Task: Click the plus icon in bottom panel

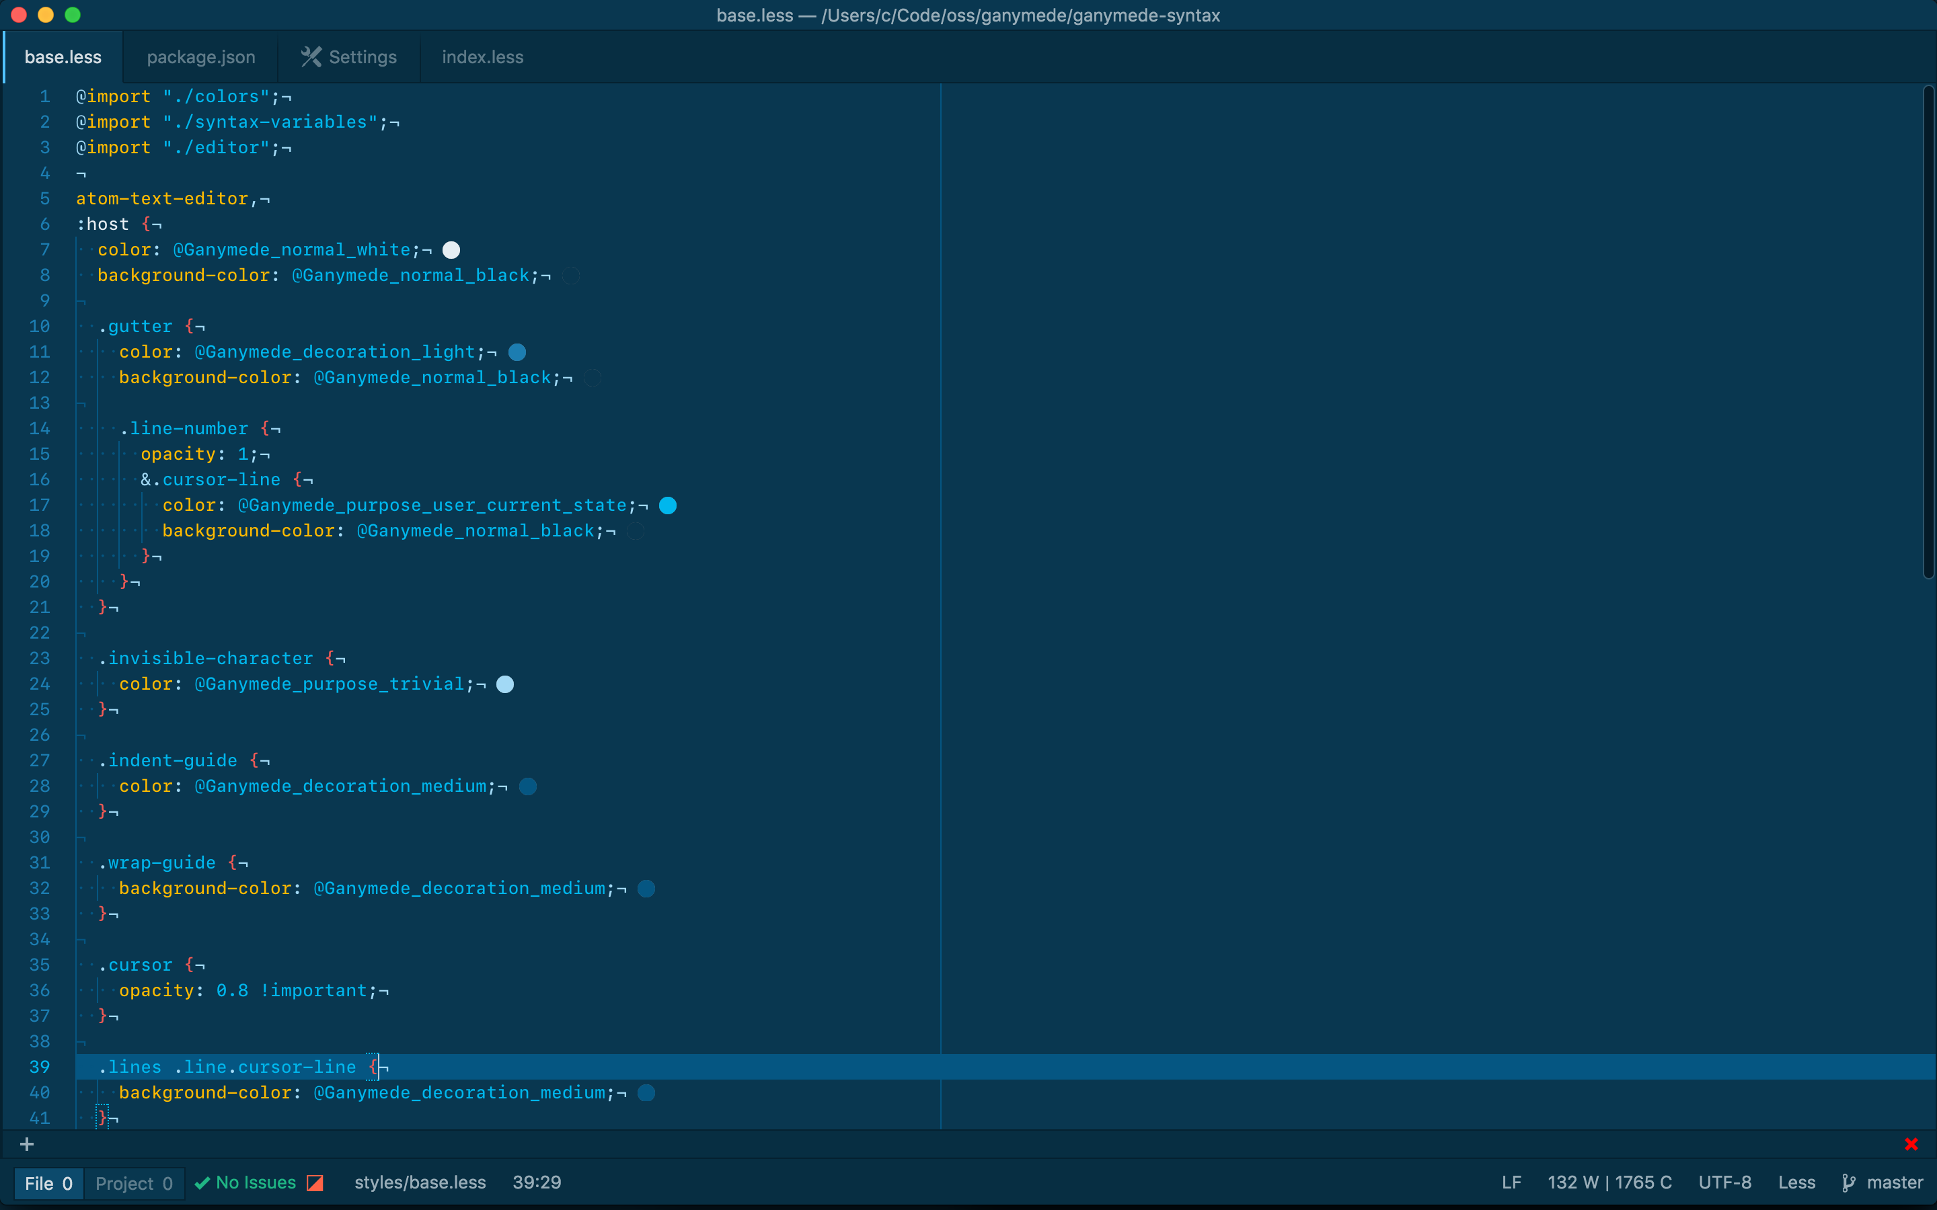Action: tap(26, 1144)
